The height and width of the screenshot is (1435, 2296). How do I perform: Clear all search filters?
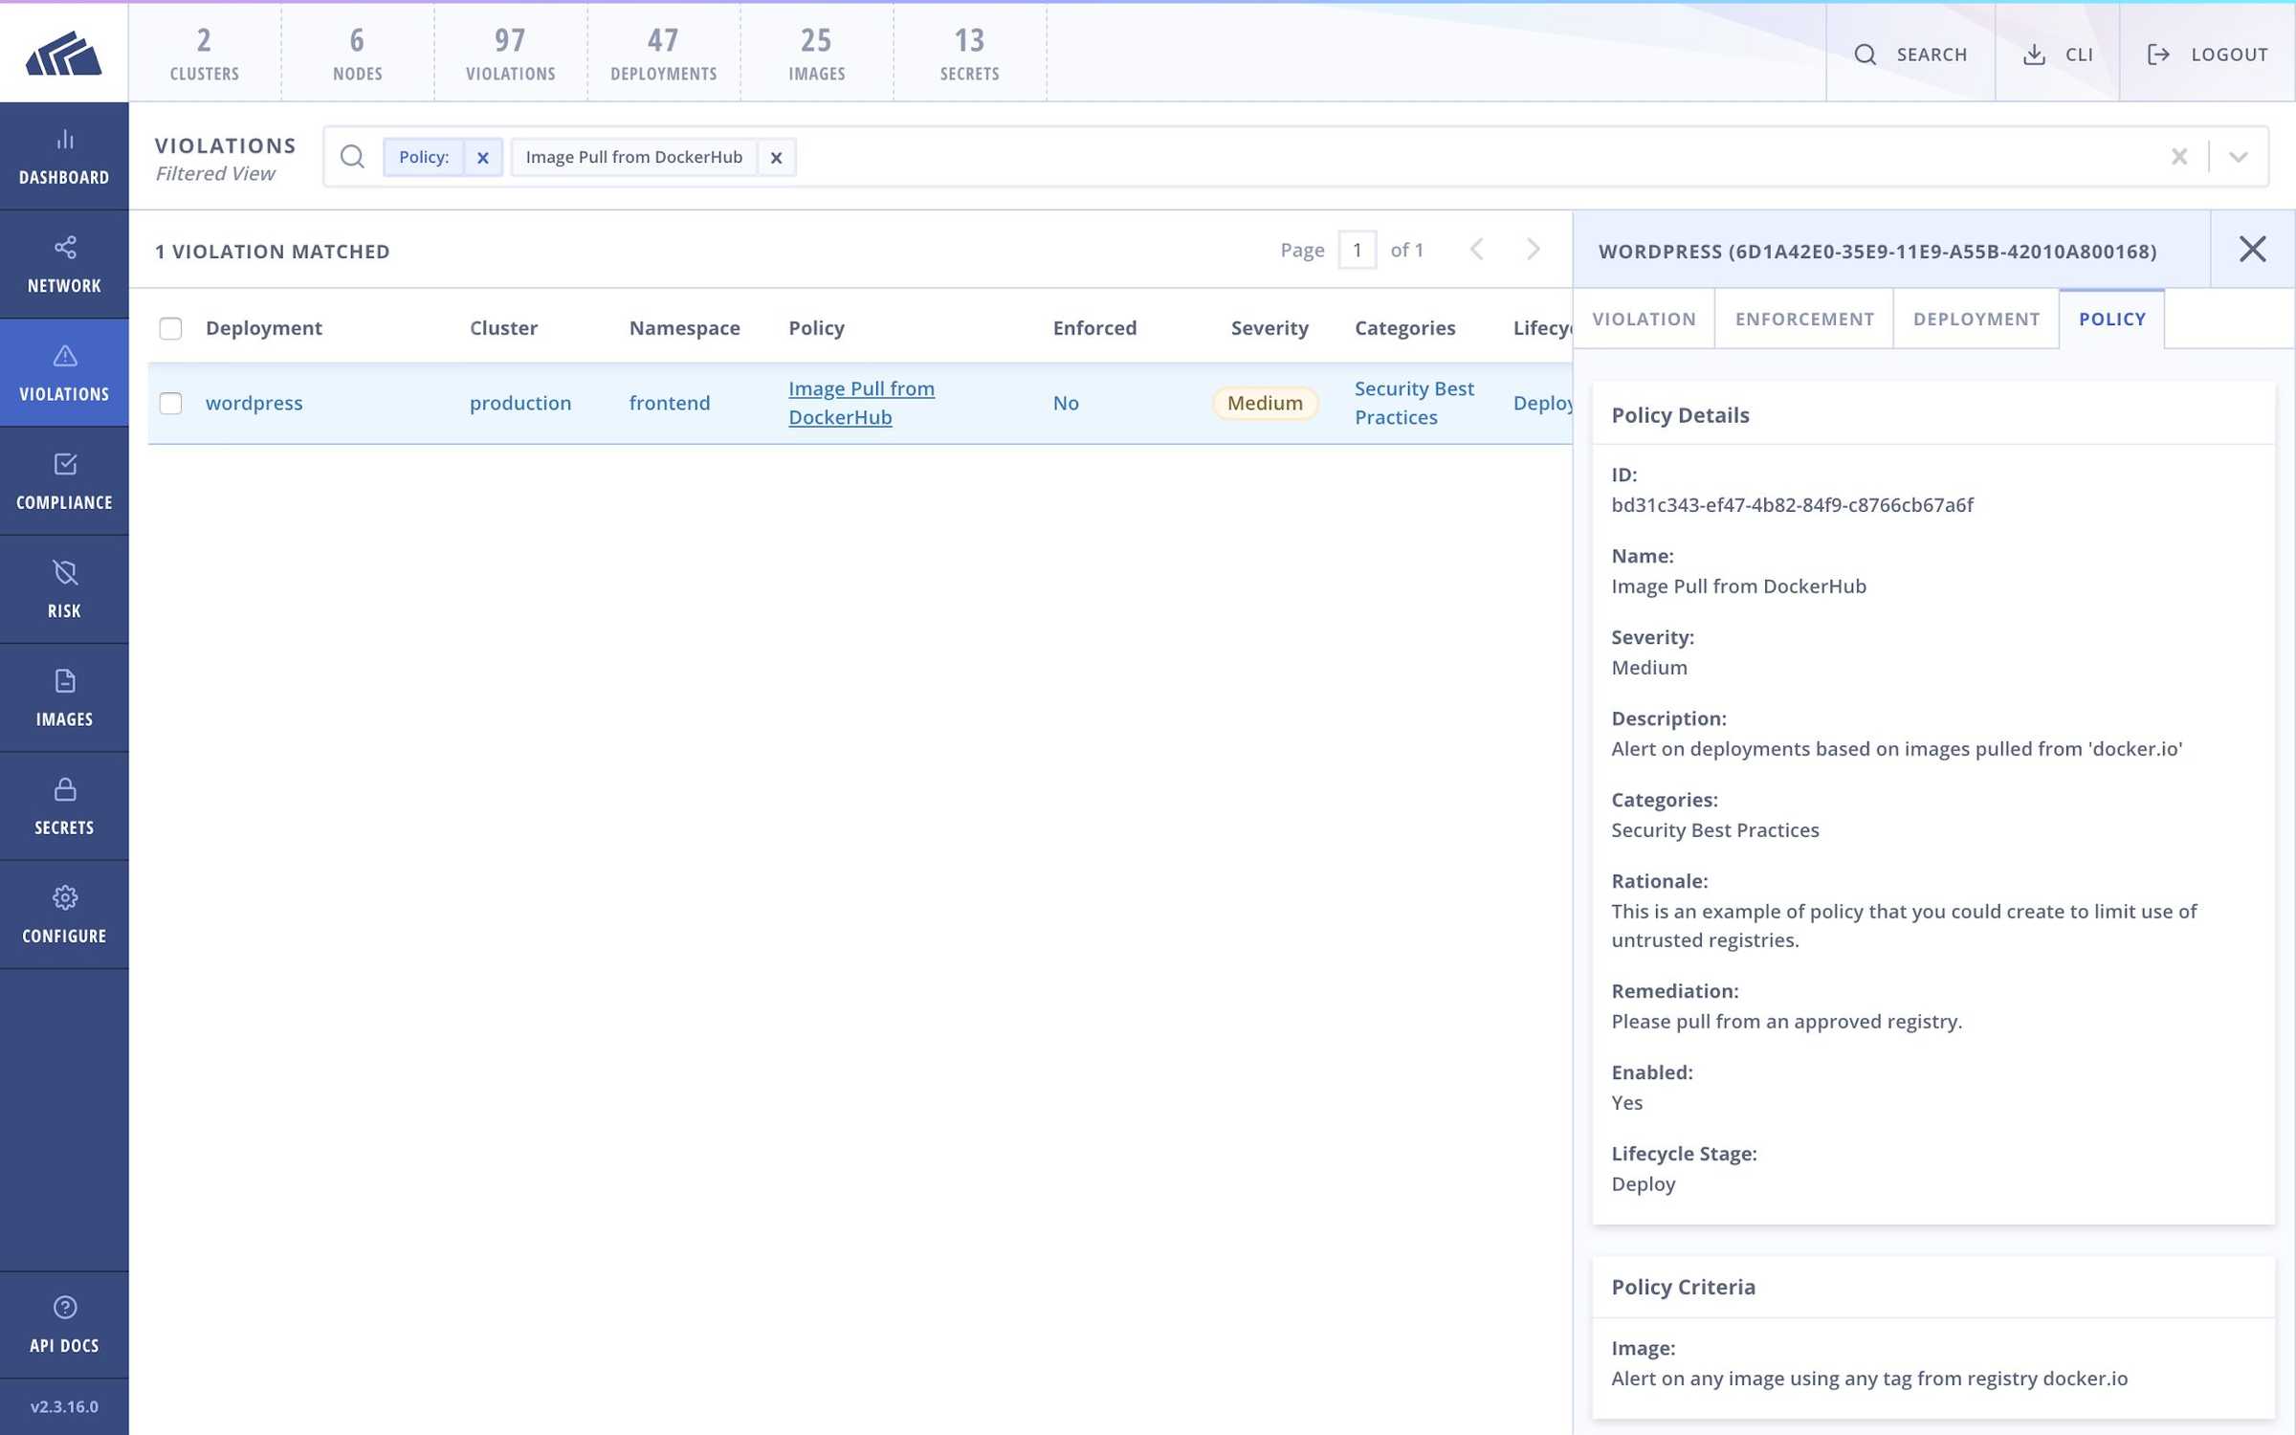click(2179, 157)
